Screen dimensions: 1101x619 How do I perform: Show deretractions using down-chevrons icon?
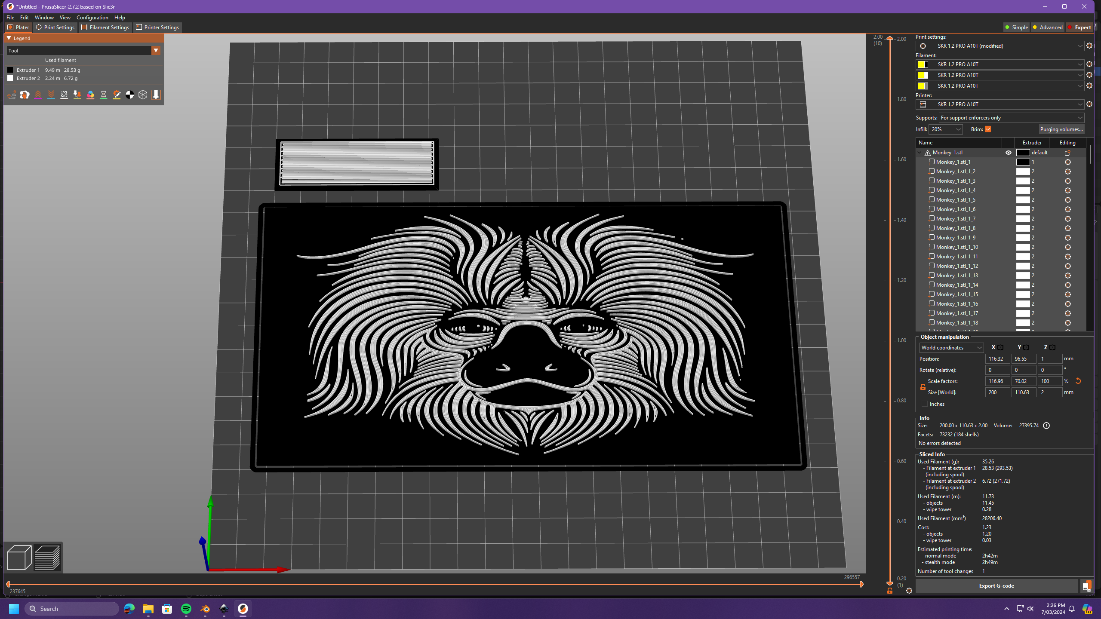(x=51, y=95)
